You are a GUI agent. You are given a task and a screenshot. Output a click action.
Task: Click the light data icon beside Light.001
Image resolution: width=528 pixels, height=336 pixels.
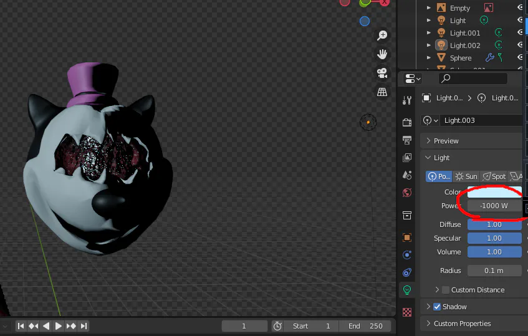499,32
